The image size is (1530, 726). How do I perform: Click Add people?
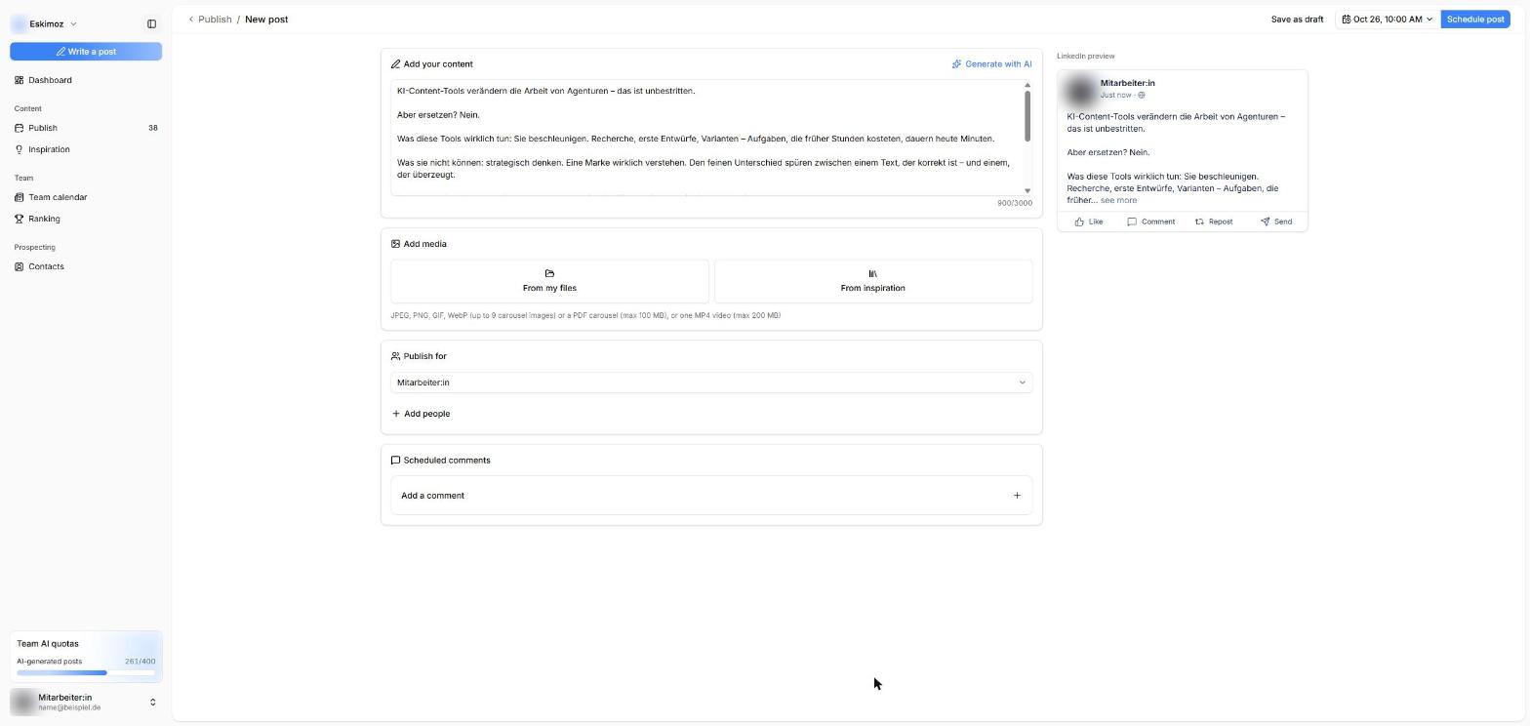click(x=421, y=414)
